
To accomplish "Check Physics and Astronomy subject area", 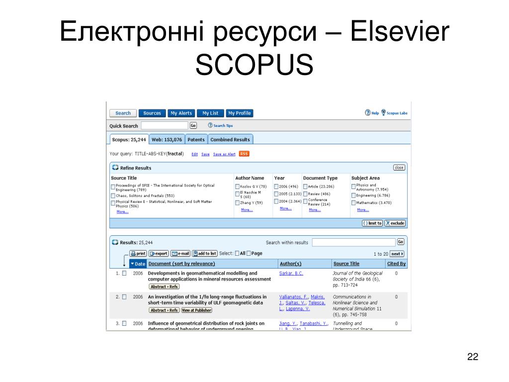I will 353,187.
